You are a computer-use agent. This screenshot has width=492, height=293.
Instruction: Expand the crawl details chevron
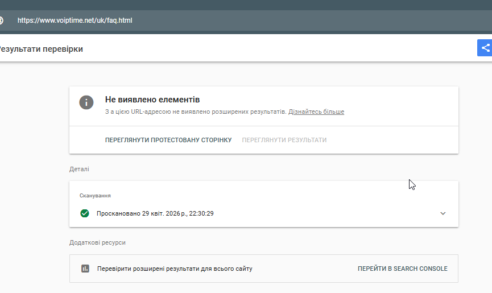[x=443, y=213]
